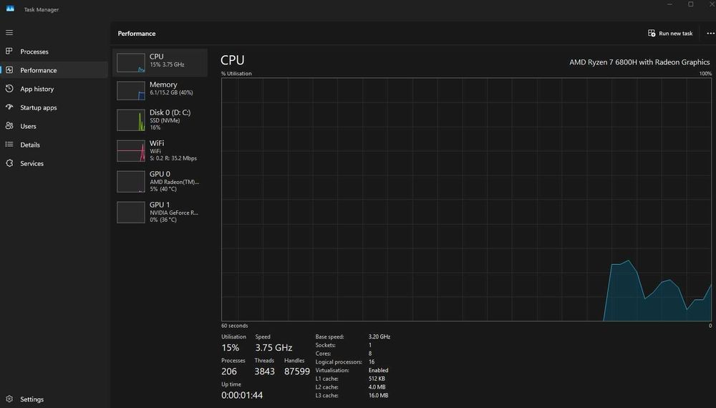Click the 206 processes value

click(x=229, y=371)
